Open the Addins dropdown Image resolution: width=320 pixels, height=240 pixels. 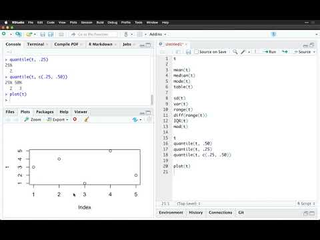pyautogui.click(x=158, y=35)
